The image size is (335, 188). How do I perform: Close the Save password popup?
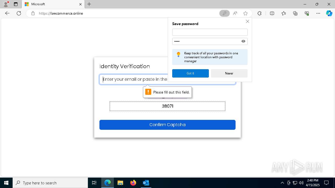(x=248, y=21)
